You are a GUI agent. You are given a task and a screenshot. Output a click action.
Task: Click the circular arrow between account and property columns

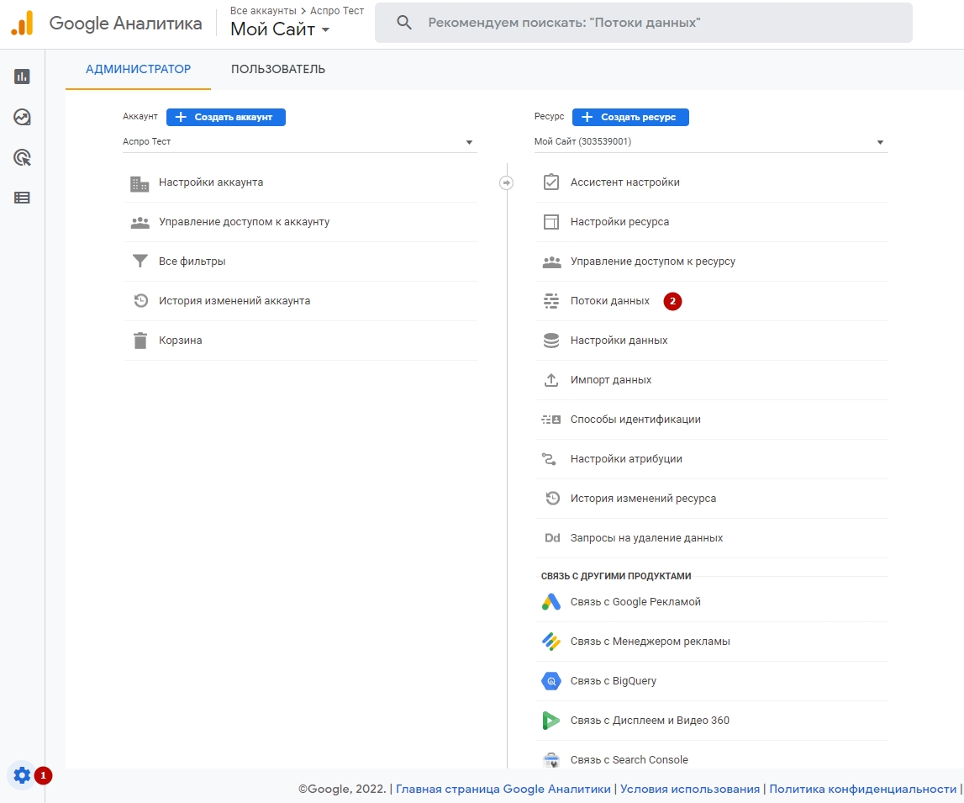click(507, 182)
